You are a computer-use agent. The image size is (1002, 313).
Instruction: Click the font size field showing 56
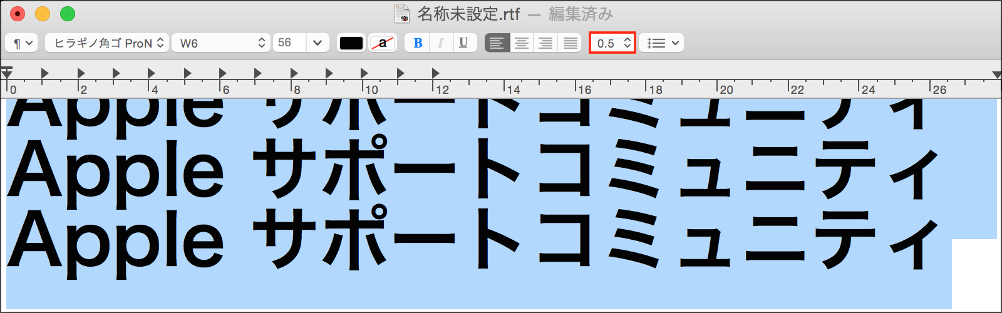click(289, 43)
